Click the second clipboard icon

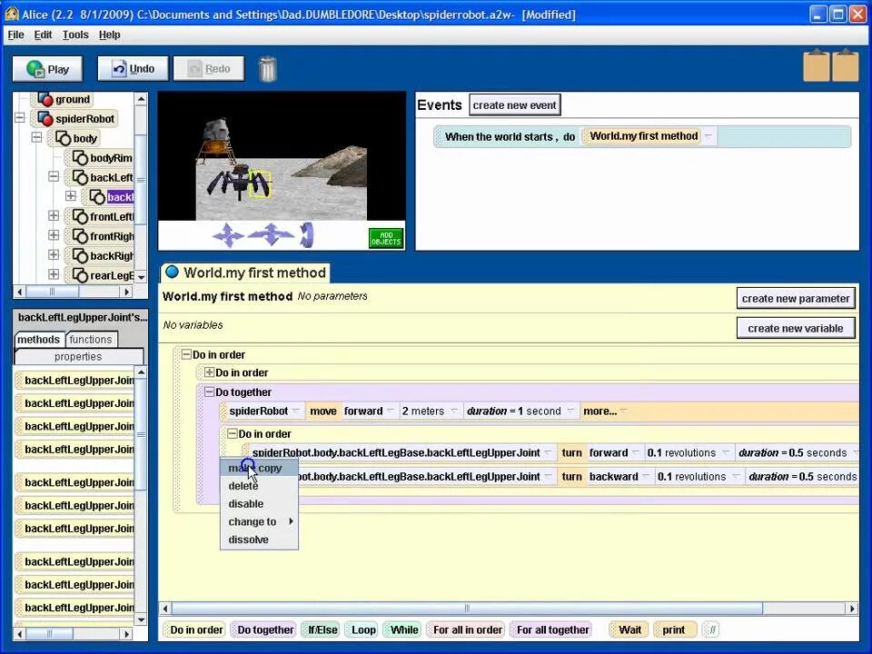[846, 66]
